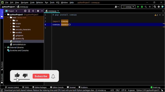Open the Refactor menu
The width and height of the screenshot is (165, 92).
[39, 3]
